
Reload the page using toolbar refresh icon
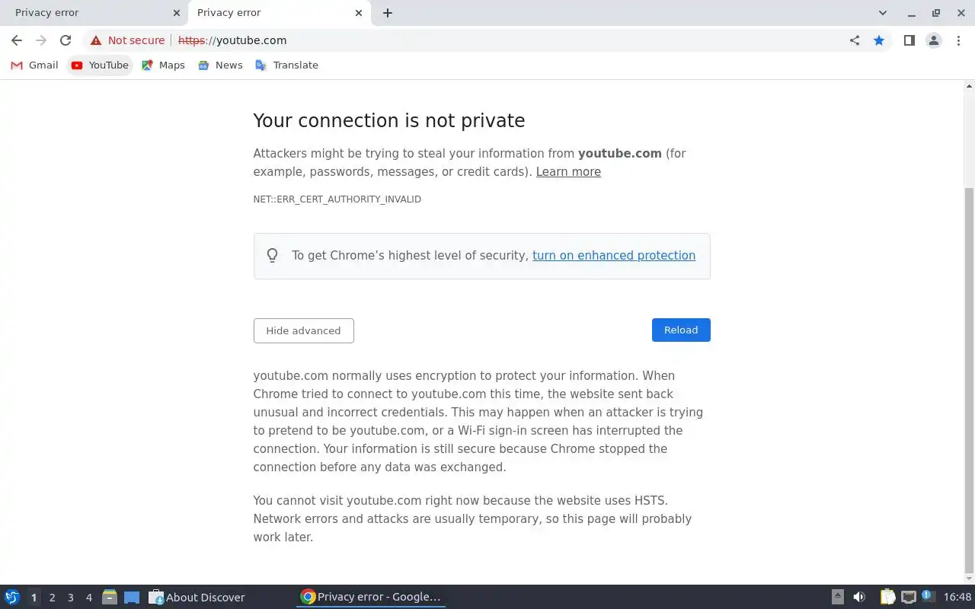tap(66, 40)
